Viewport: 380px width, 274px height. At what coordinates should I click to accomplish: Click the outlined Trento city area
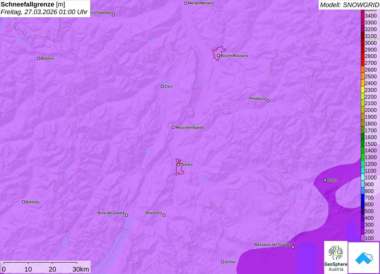coord(179,167)
